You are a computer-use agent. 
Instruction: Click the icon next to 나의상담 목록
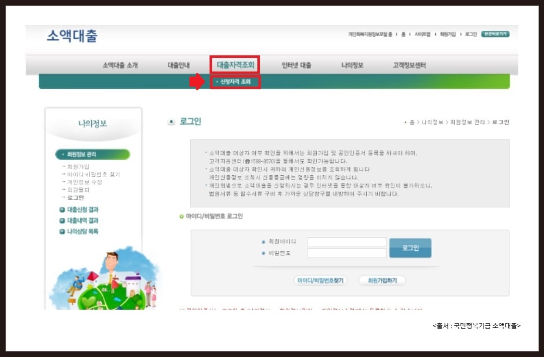coord(62,232)
